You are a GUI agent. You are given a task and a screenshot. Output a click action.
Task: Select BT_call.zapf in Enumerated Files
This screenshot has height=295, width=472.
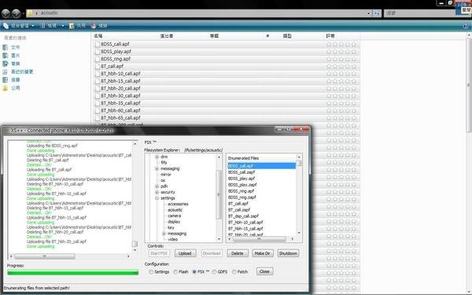tap(239, 210)
